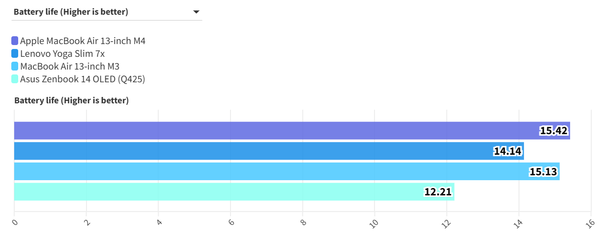606x237 pixels.
Task: Toggle the MacBook Air 13-inch M3 legend label
Action: 70,66
